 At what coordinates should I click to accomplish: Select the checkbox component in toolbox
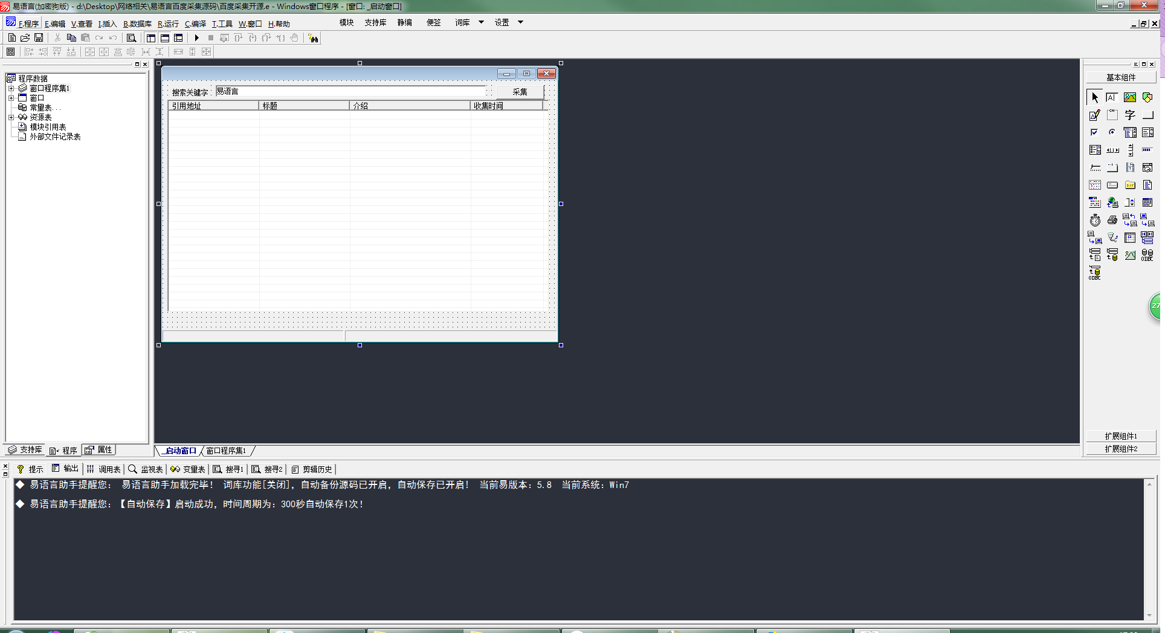click(x=1094, y=132)
